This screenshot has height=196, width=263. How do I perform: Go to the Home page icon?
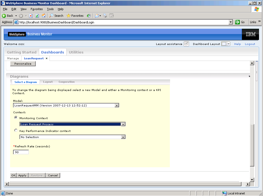[44, 16]
